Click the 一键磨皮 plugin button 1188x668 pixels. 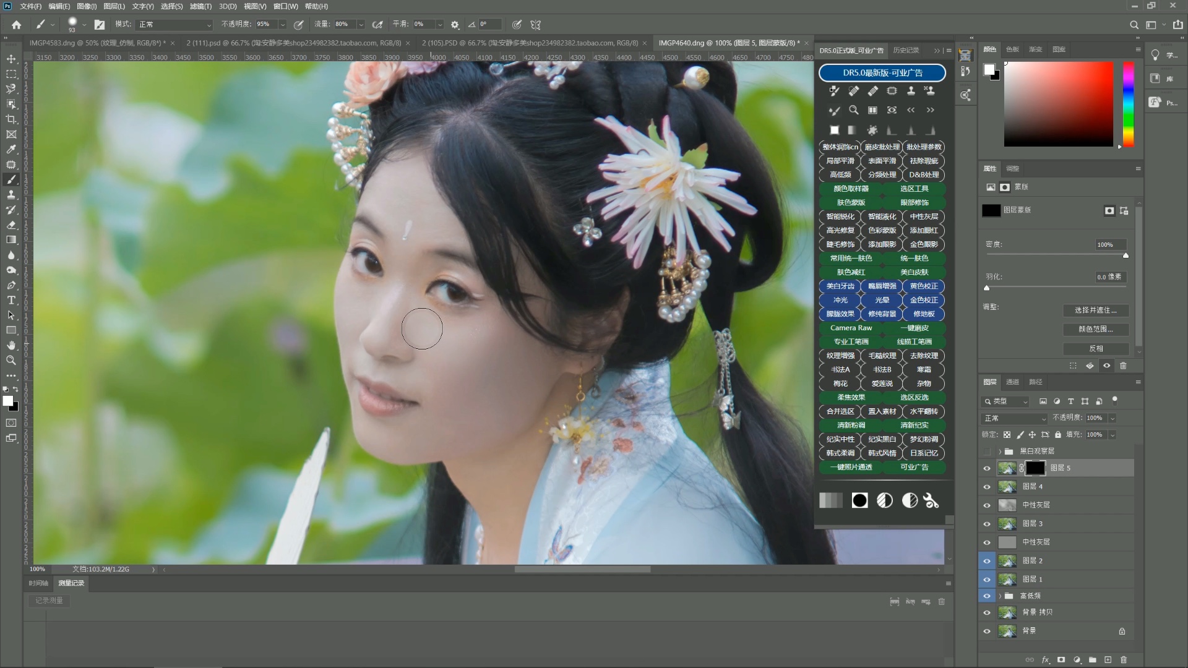click(914, 328)
